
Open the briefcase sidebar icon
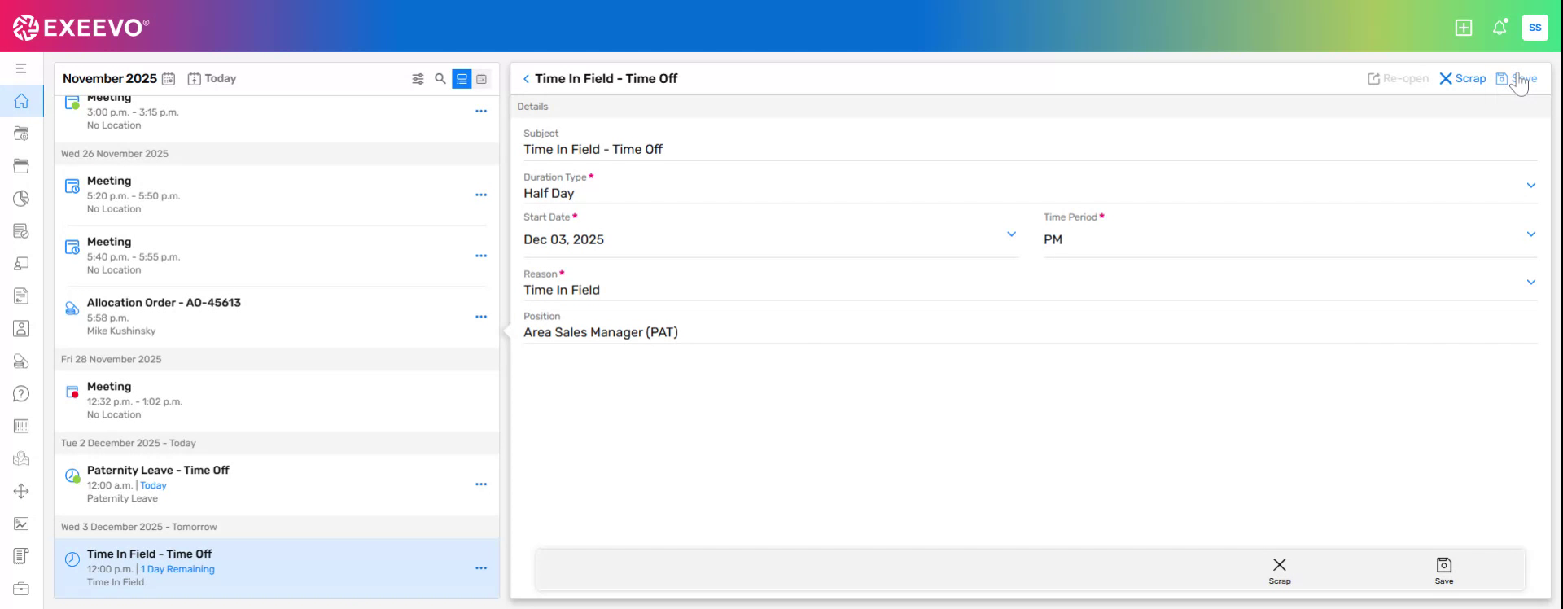pyautogui.click(x=21, y=589)
